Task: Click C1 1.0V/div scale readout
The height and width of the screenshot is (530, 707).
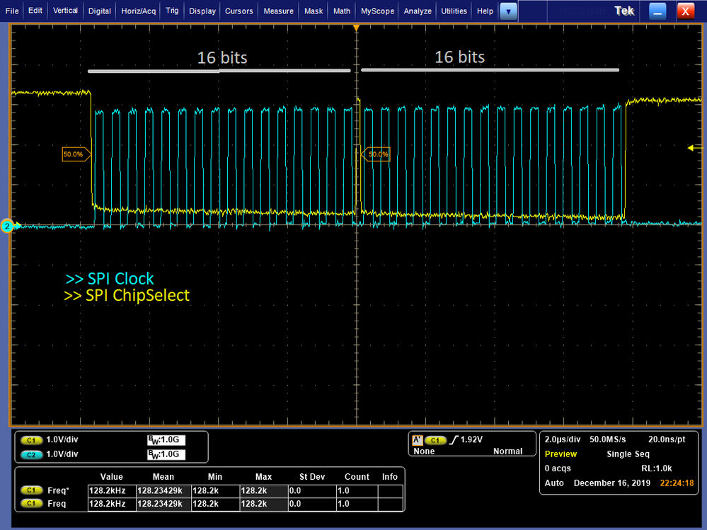Action: coord(62,439)
